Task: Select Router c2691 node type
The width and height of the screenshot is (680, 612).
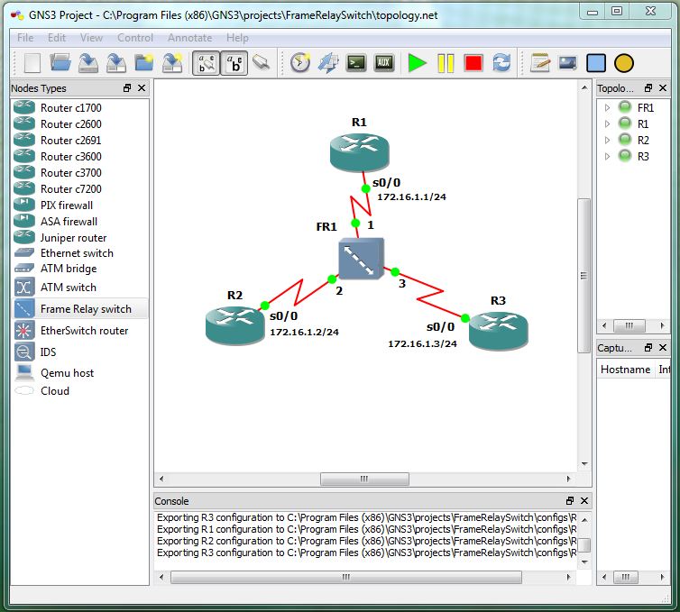Action: [x=79, y=140]
